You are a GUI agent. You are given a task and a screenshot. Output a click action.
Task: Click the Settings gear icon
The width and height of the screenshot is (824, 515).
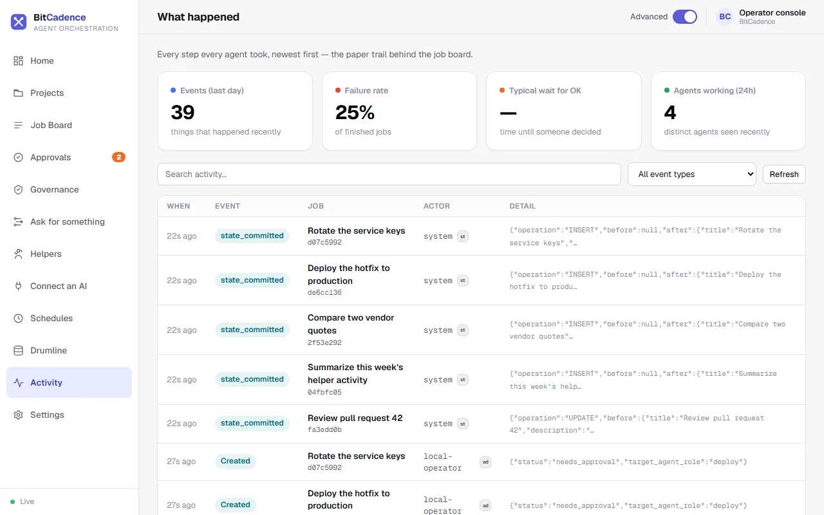18,415
